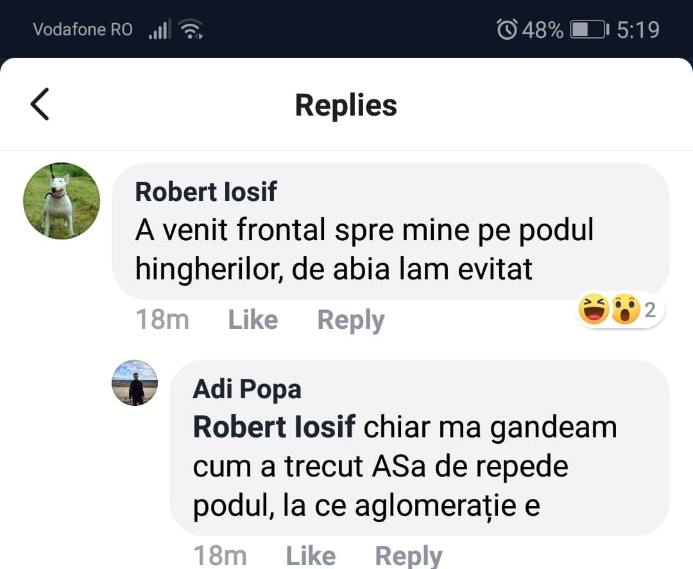Tap the 5:19 clock in status bar
The width and height of the screenshot is (693, 569).
[638, 30]
